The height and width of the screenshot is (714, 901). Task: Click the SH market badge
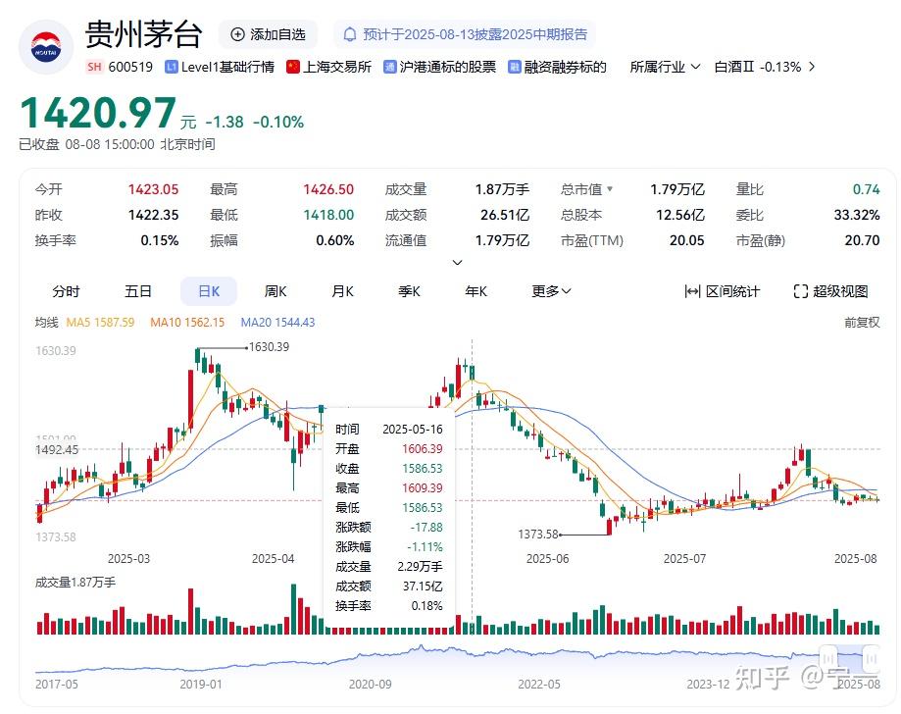click(x=95, y=67)
